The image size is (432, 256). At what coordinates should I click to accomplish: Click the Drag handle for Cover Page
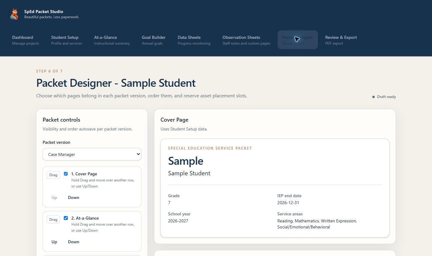(53, 175)
